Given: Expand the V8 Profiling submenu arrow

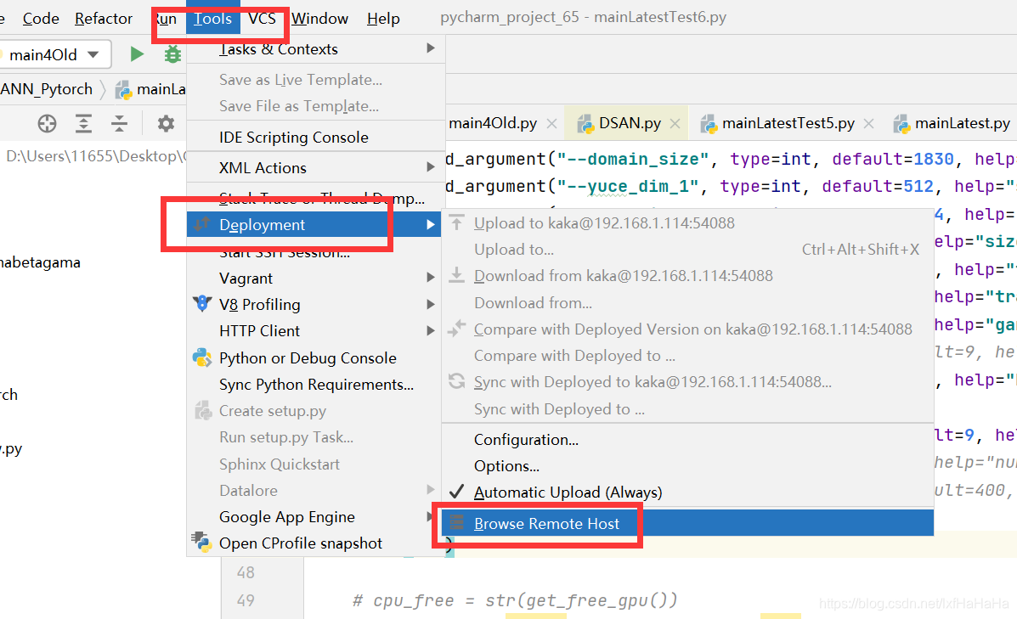Looking at the screenshot, I should (431, 304).
